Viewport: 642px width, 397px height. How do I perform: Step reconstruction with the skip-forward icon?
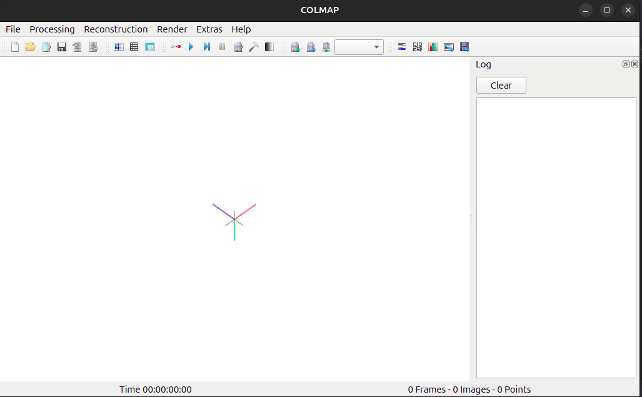(x=207, y=47)
